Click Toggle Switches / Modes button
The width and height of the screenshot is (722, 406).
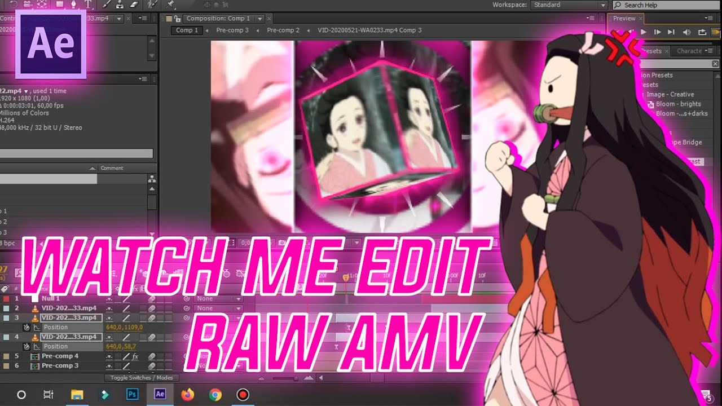pyautogui.click(x=142, y=378)
